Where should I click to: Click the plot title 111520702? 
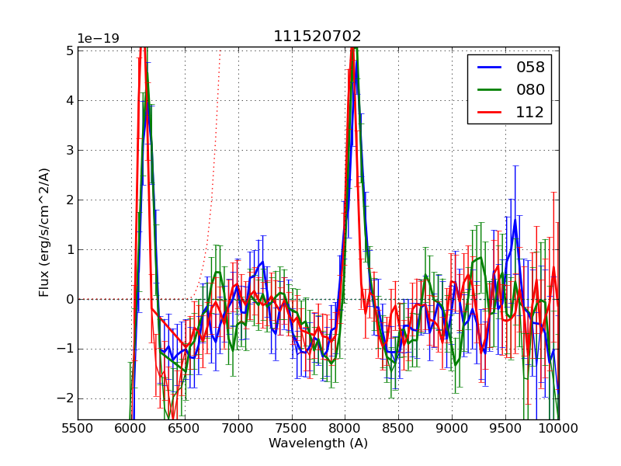(x=317, y=37)
